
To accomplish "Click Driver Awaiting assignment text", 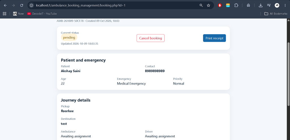I will [x=160, y=136].
